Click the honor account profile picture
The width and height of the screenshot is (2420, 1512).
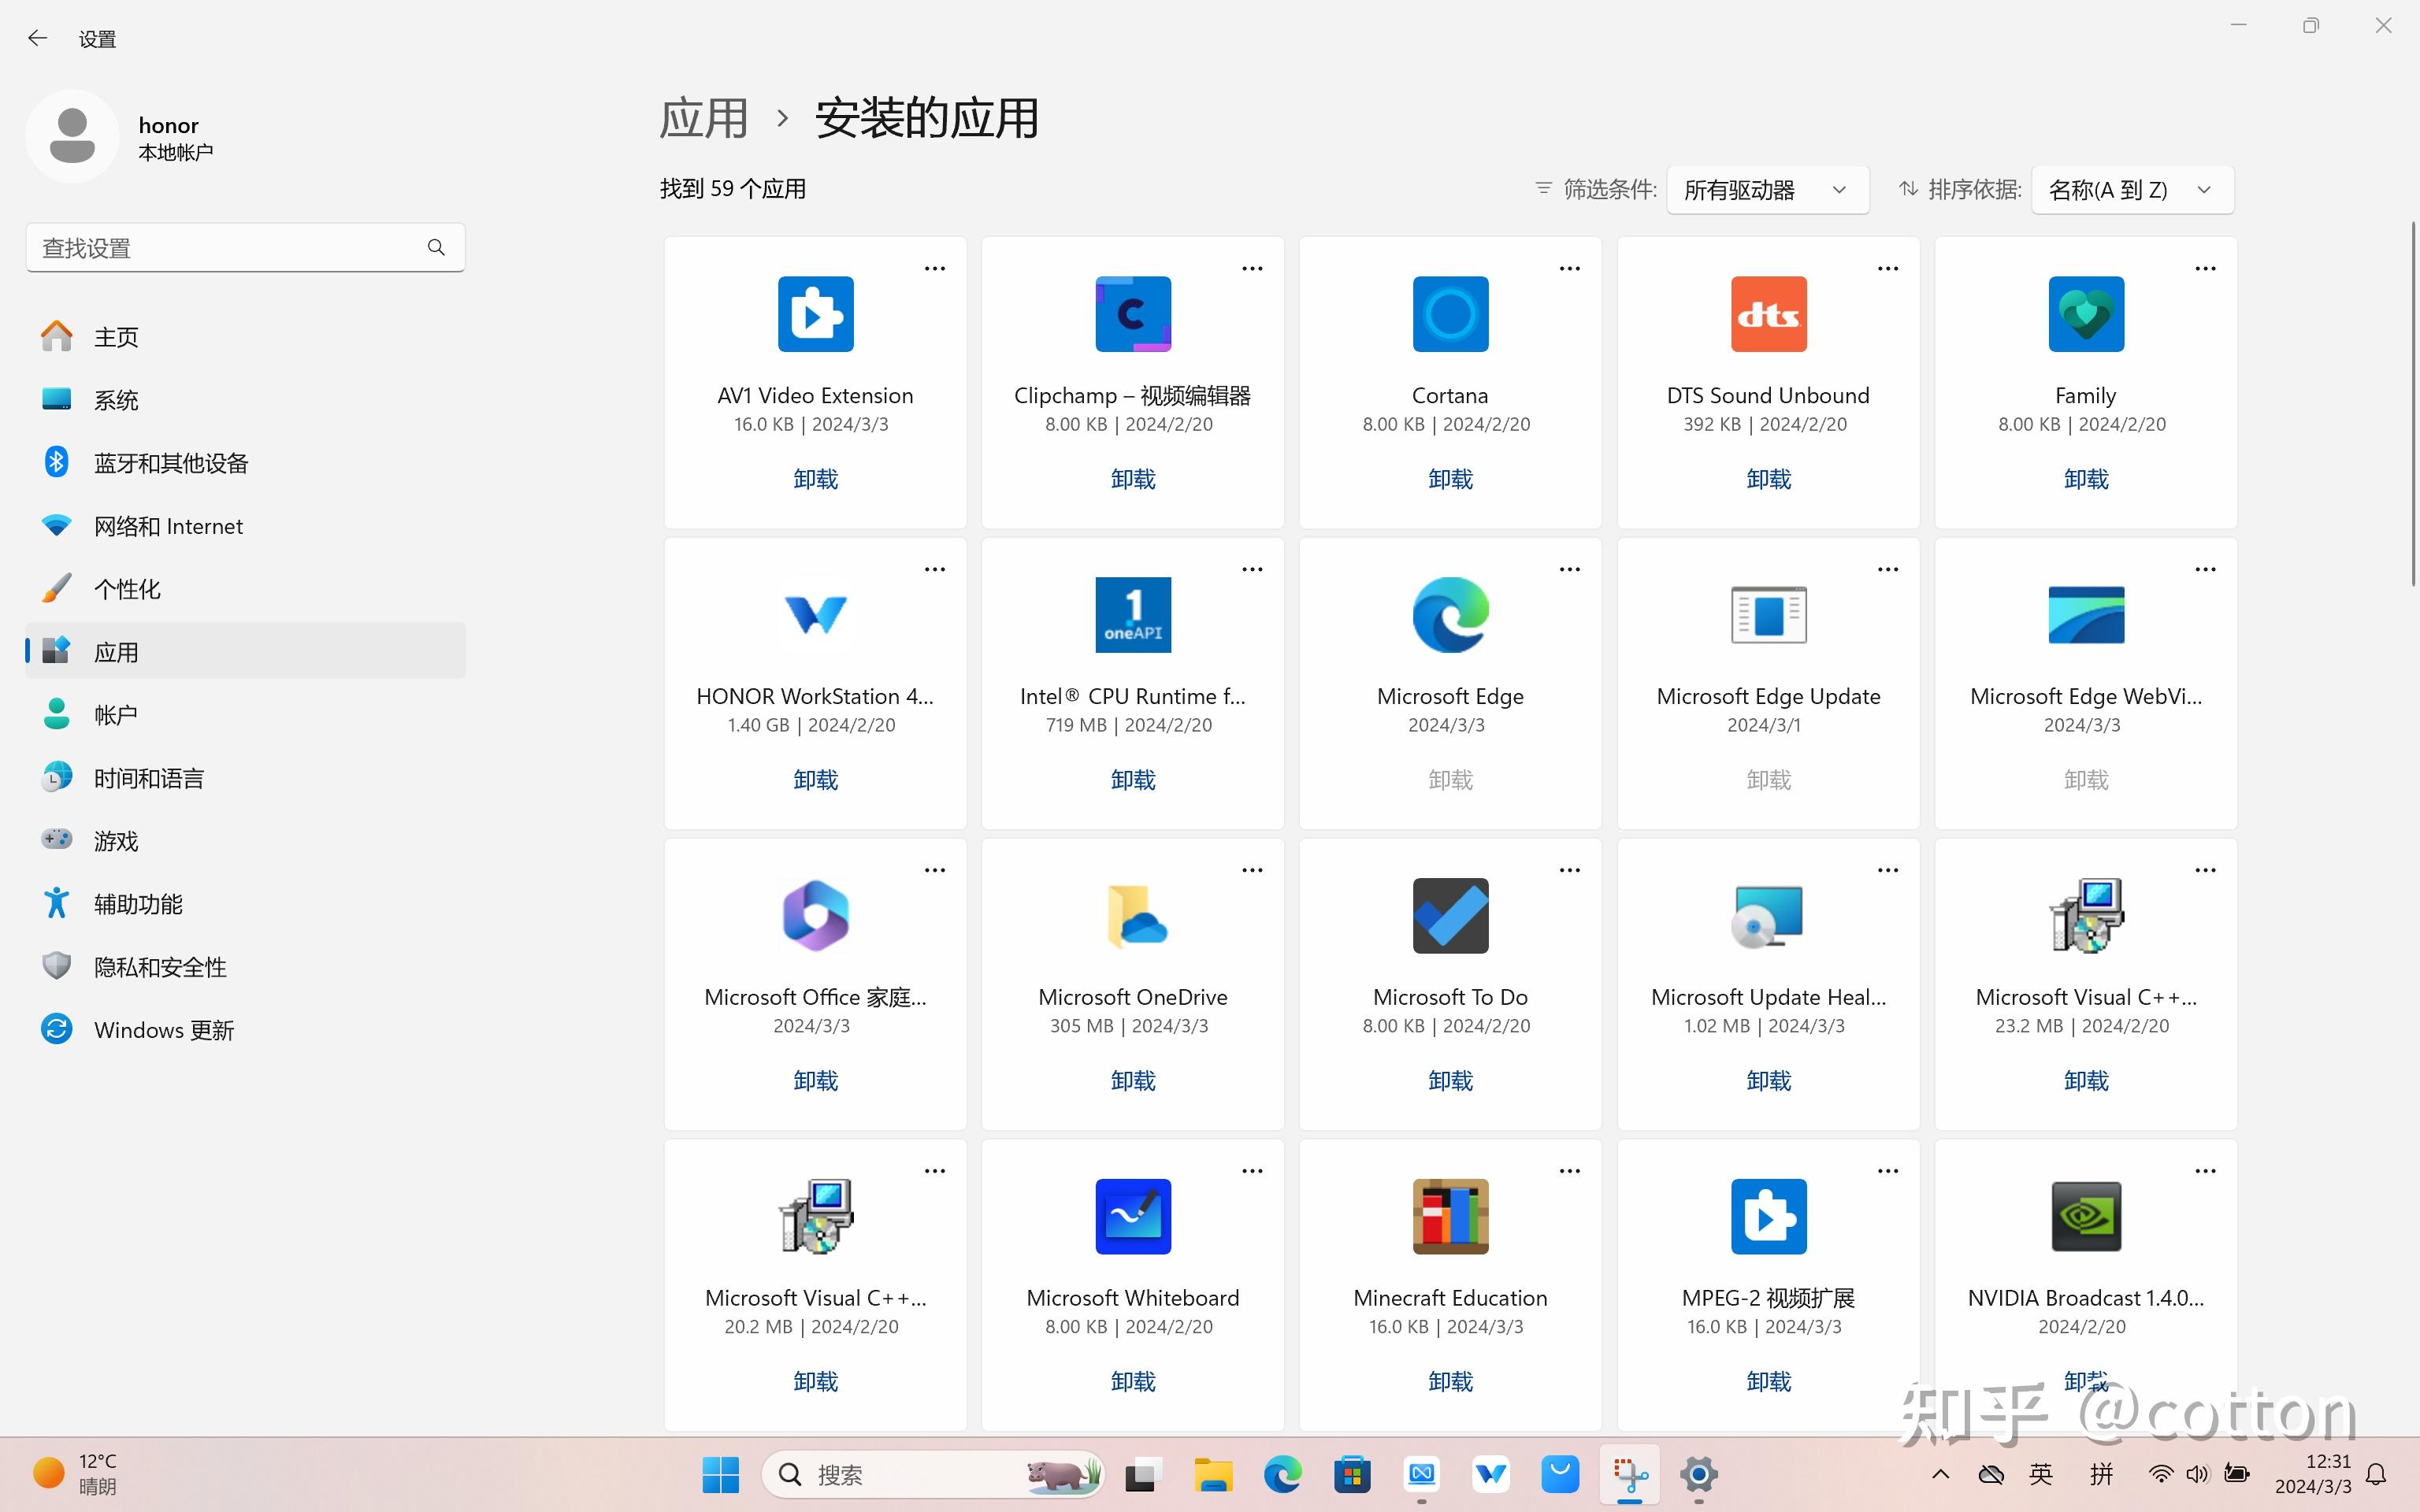pyautogui.click(x=72, y=136)
